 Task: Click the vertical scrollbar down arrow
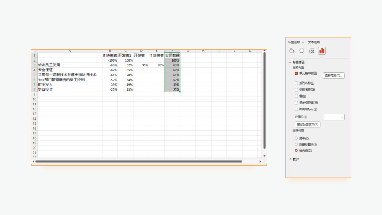pyautogui.click(x=264, y=156)
